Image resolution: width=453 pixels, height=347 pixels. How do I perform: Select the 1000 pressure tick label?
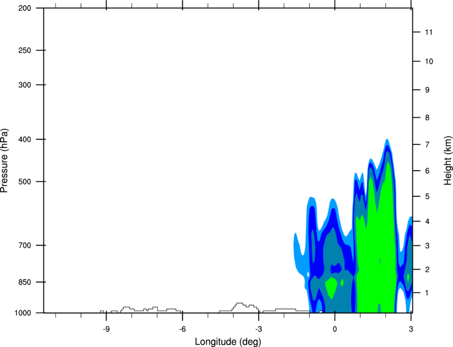22,313
